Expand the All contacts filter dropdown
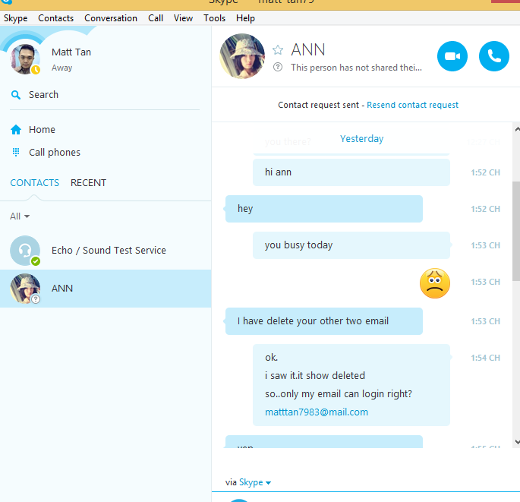 click(x=20, y=216)
